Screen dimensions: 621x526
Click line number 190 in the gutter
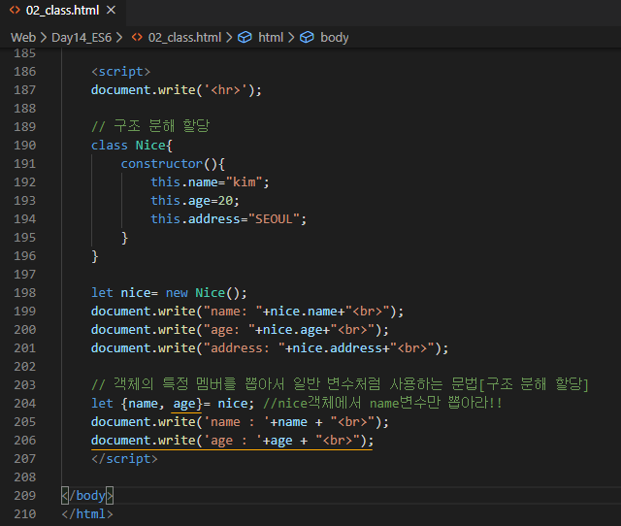(x=25, y=146)
